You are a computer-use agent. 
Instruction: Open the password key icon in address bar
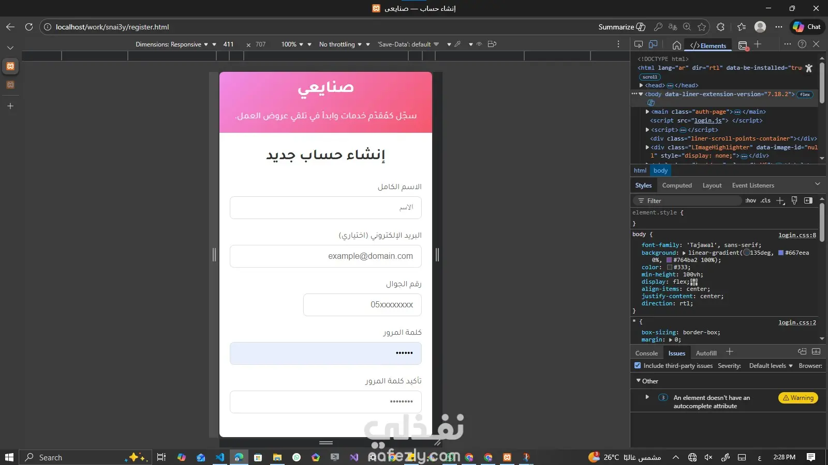[x=658, y=27]
